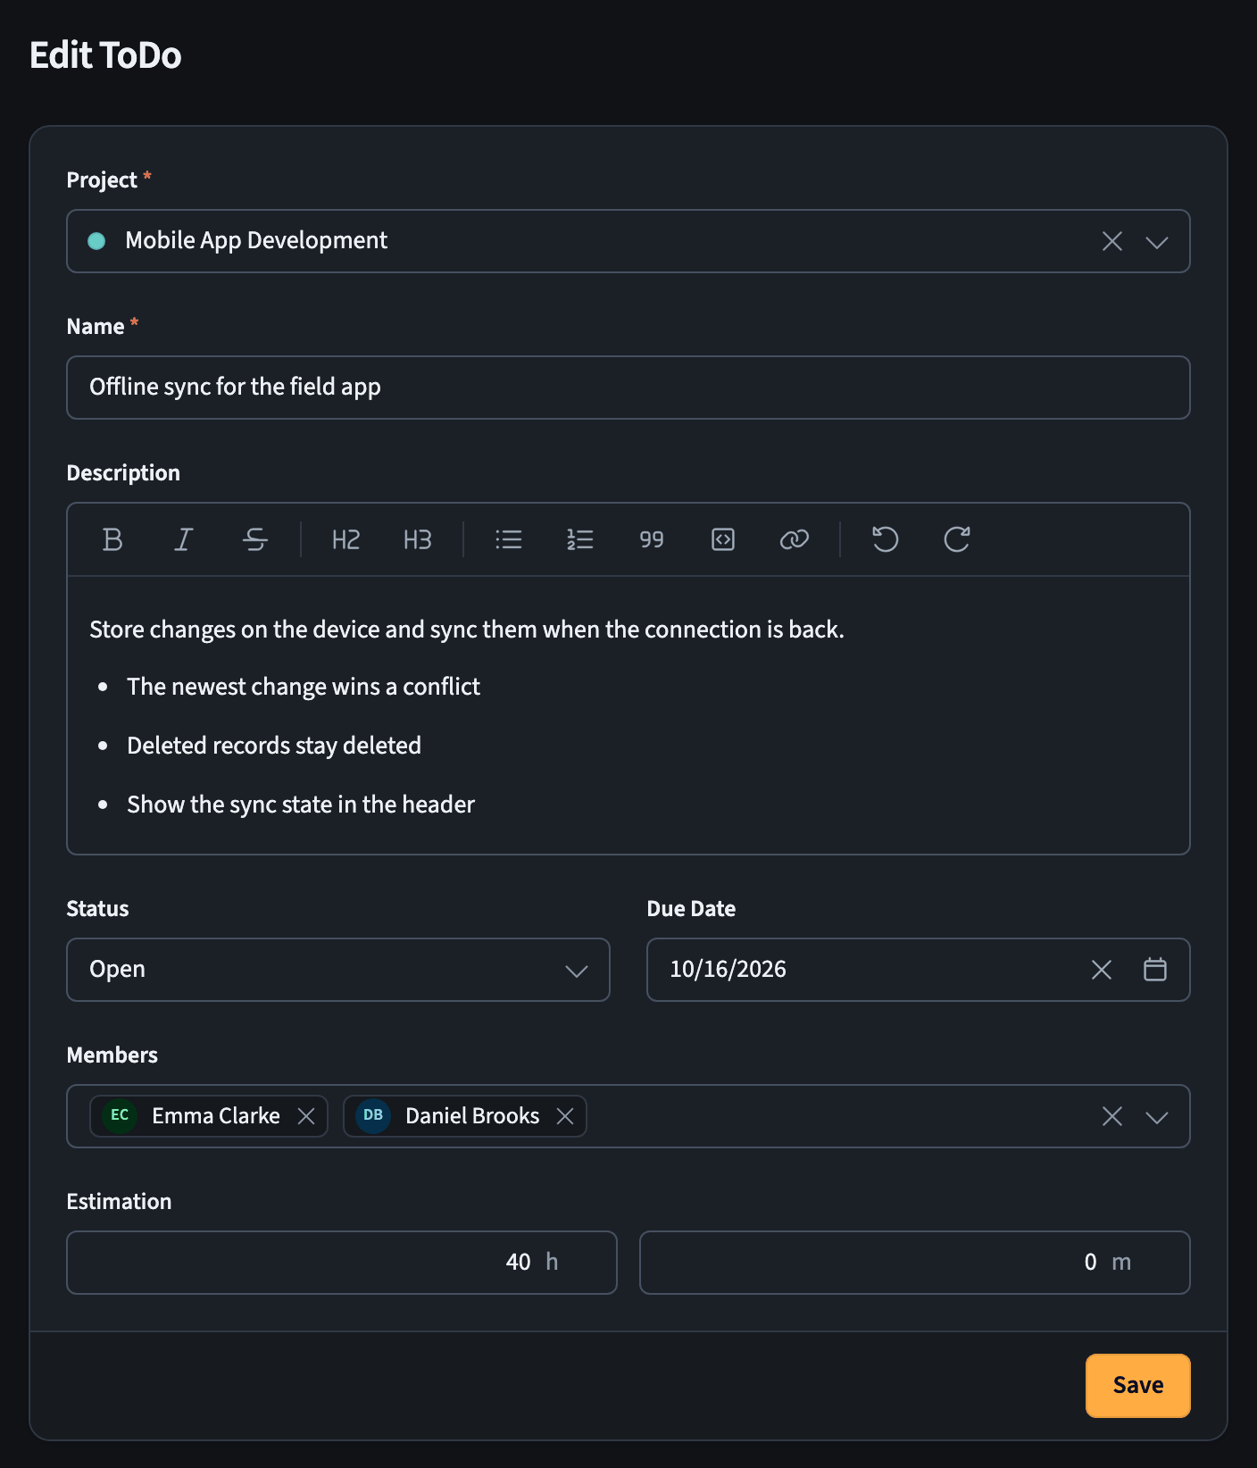Screen dimensions: 1257x1468
Task: Click the EC avatar of Emma Clarke
Action: coord(120,1115)
